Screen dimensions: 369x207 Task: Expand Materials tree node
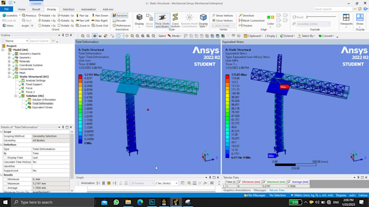[9, 62]
